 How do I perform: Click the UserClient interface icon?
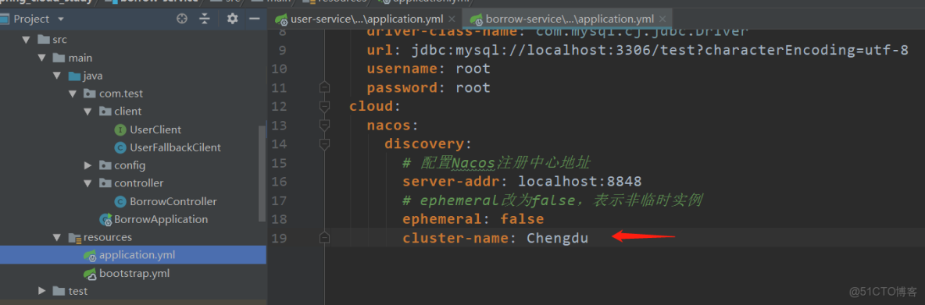120,129
